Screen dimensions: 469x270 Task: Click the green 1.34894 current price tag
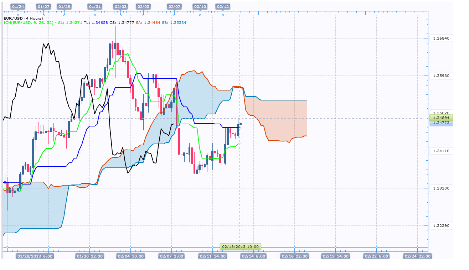point(441,118)
